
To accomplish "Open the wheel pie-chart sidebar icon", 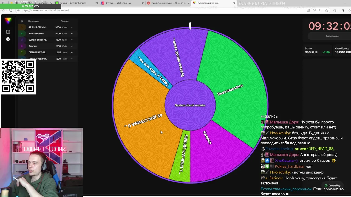I will tap(8, 39).
